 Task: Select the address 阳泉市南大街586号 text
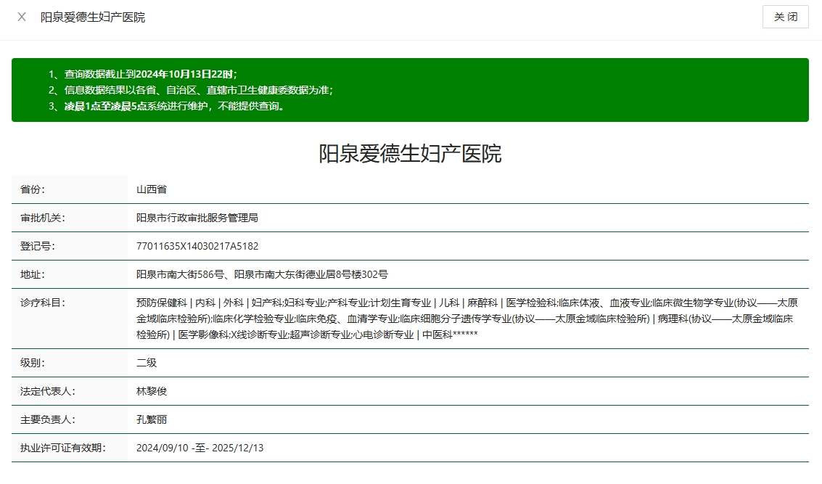pos(180,274)
